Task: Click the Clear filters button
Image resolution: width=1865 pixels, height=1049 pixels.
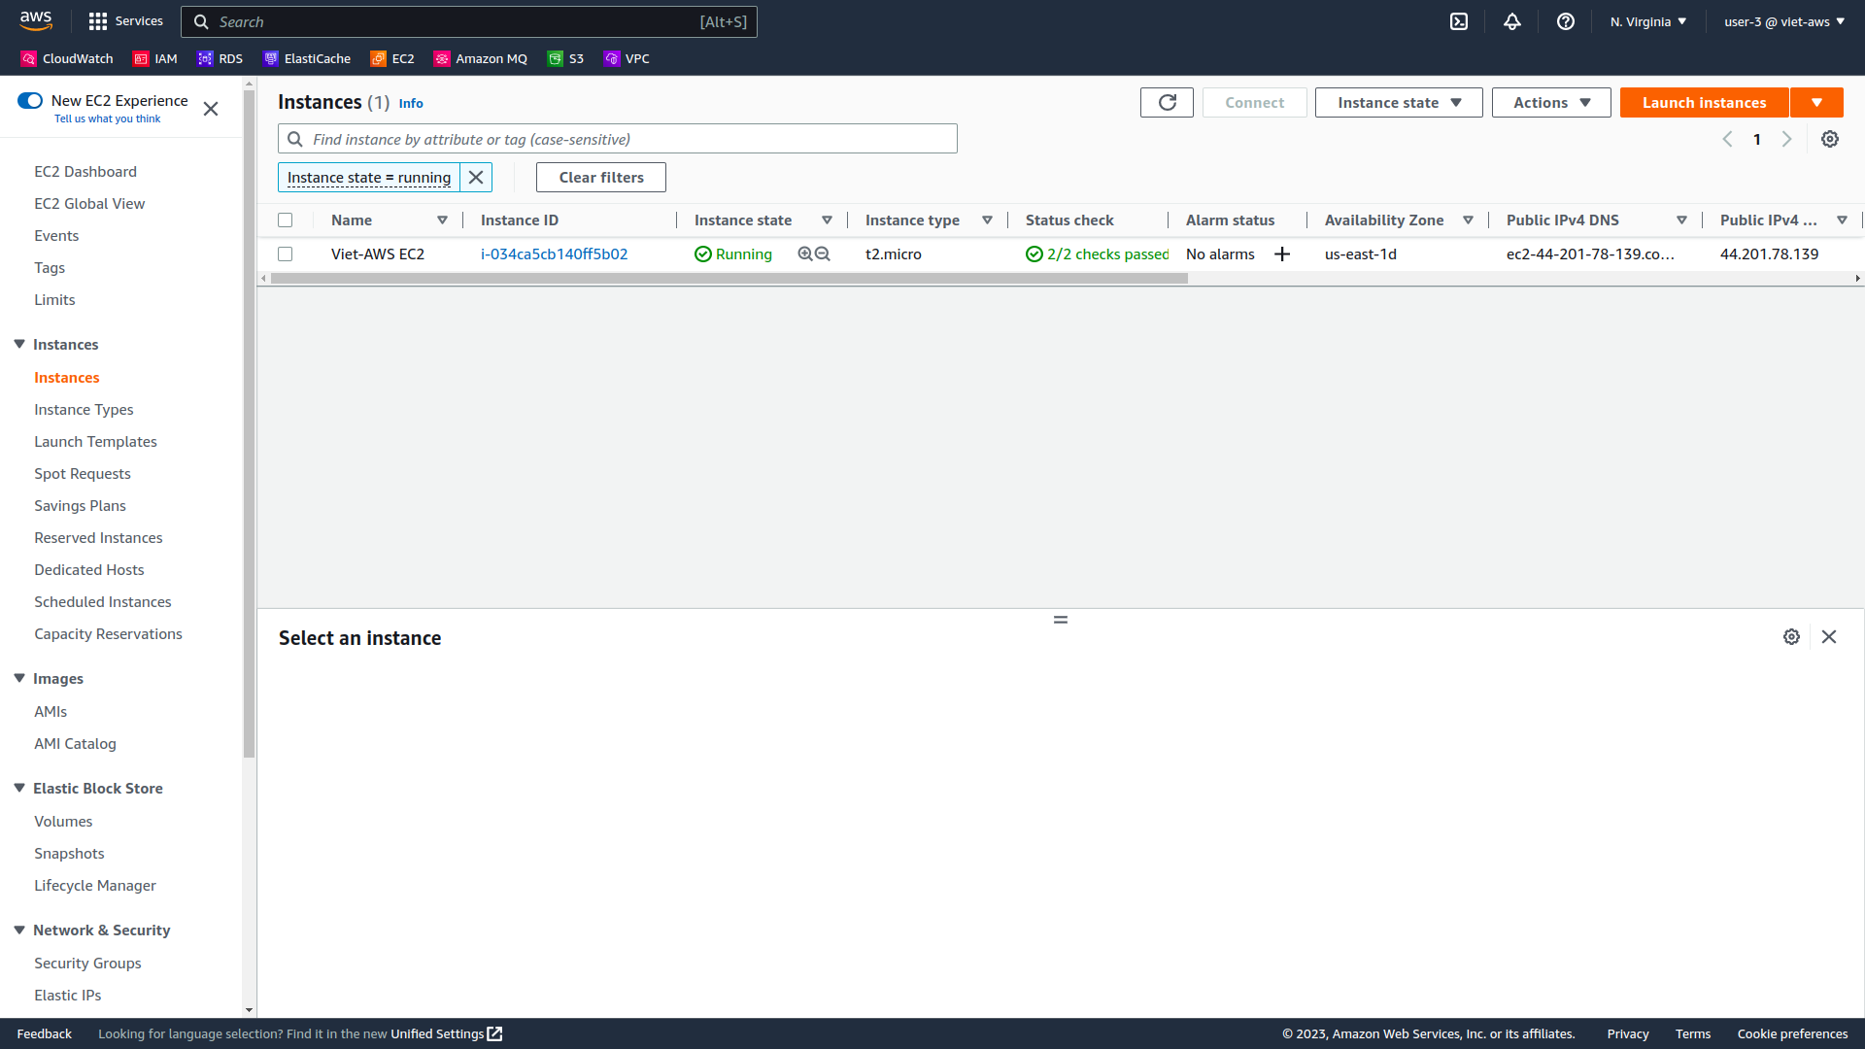Action: point(601,177)
